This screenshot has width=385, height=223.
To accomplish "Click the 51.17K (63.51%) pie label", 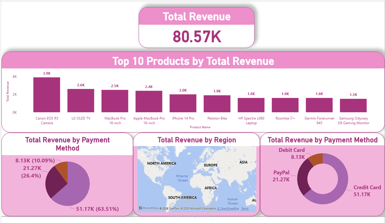I will click(98, 209).
